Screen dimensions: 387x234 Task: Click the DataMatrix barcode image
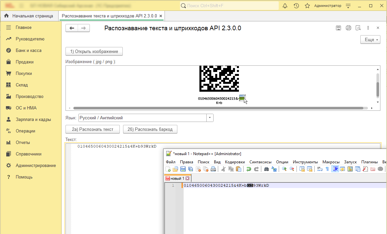tap(219, 79)
